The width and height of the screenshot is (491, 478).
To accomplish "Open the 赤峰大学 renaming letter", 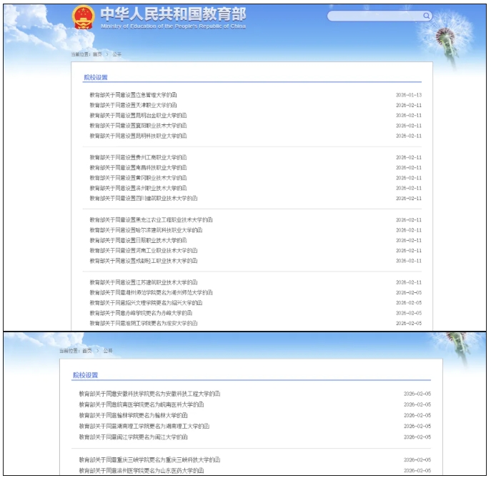I will point(141,313).
